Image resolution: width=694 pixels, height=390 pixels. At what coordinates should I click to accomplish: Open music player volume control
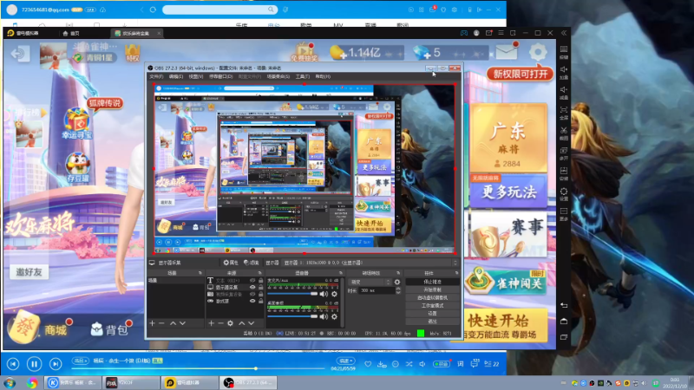pyautogui.click(x=422, y=364)
